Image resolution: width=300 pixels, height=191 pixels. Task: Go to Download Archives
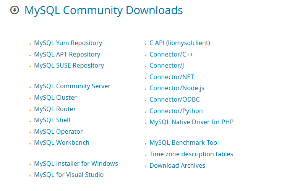[177, 165]
